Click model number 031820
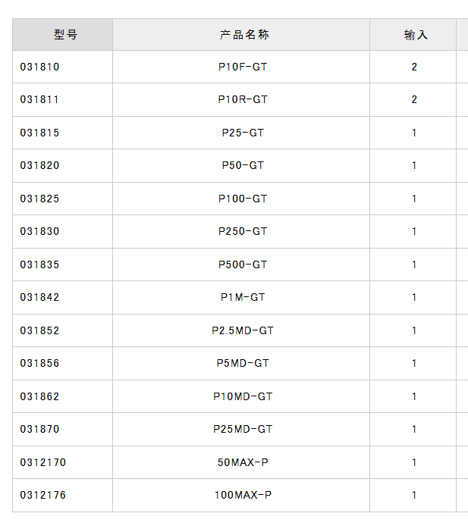This screenshot has width=468, height=529. [x=39, y=165]
